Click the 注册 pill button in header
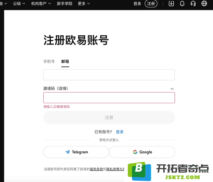 [151, 4]
